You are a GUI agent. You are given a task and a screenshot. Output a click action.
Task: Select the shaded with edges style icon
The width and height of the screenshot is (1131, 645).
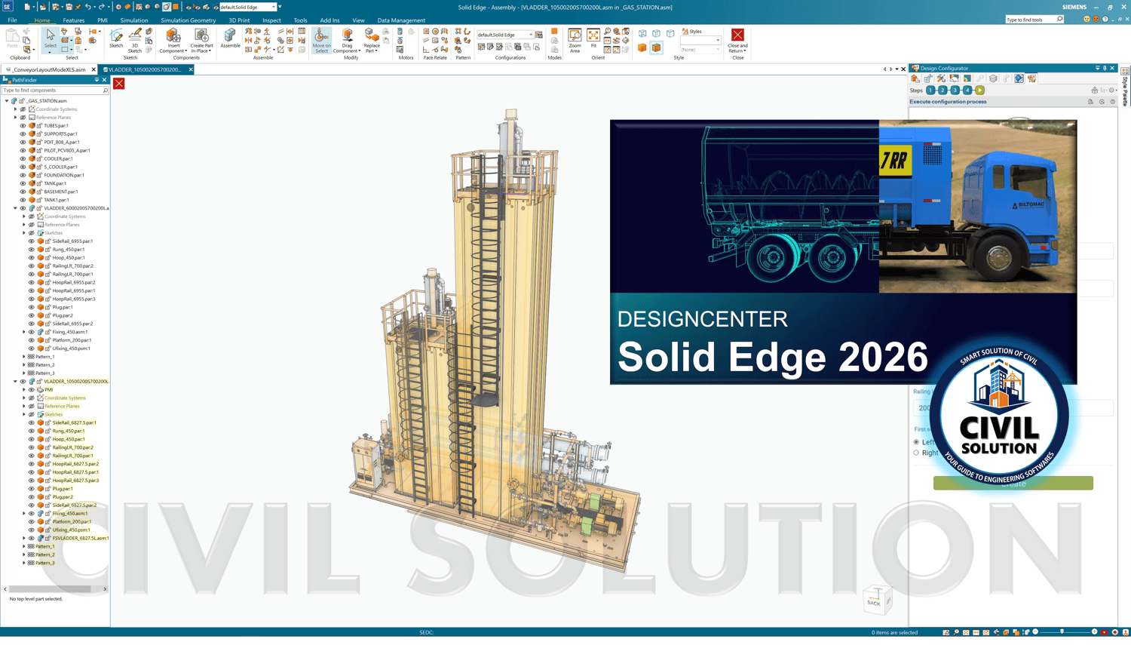[x=657, y=48]
